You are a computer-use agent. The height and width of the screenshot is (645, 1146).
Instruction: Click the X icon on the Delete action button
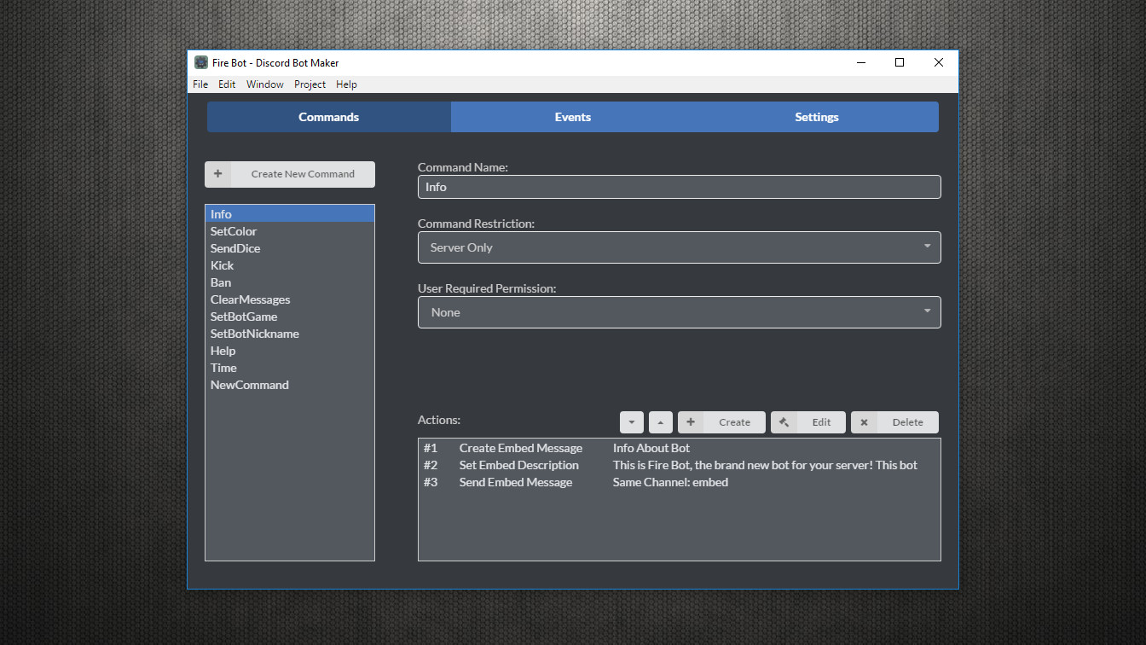click(x=864, y=421)
